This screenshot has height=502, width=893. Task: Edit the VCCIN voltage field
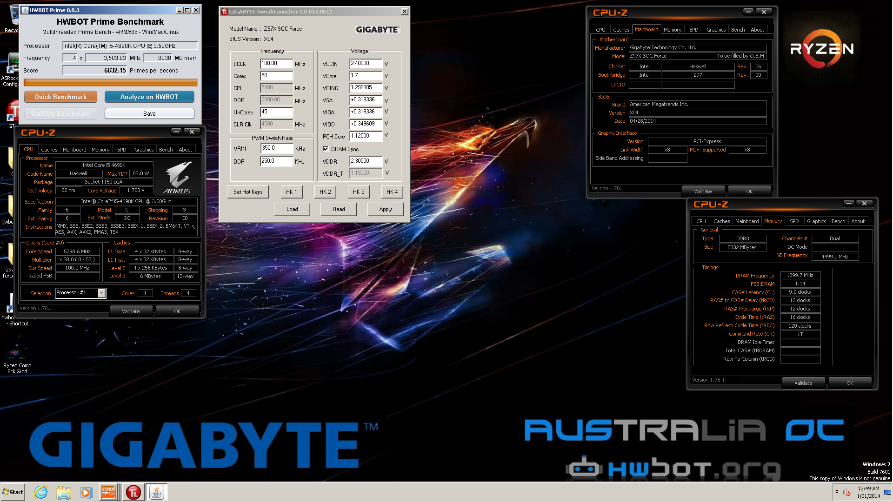(366, 64)
